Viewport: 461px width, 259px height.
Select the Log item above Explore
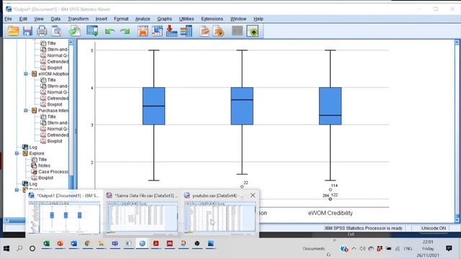33,147
